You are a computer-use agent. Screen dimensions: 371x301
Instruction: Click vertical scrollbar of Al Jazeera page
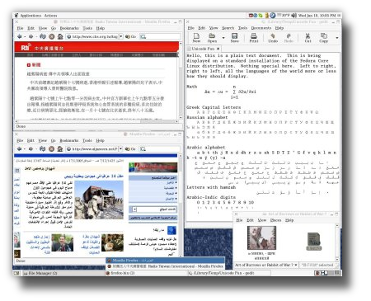tap(181, 205)
